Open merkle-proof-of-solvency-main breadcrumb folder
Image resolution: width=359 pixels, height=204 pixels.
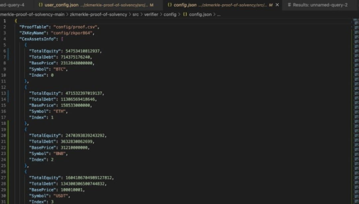click(x=32, y=14)
